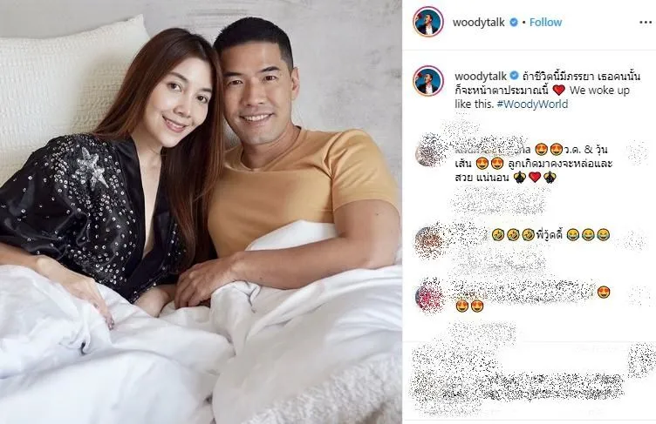Click the verified badge in the caption
Screen dimensions: 656x424
(514, 76)
